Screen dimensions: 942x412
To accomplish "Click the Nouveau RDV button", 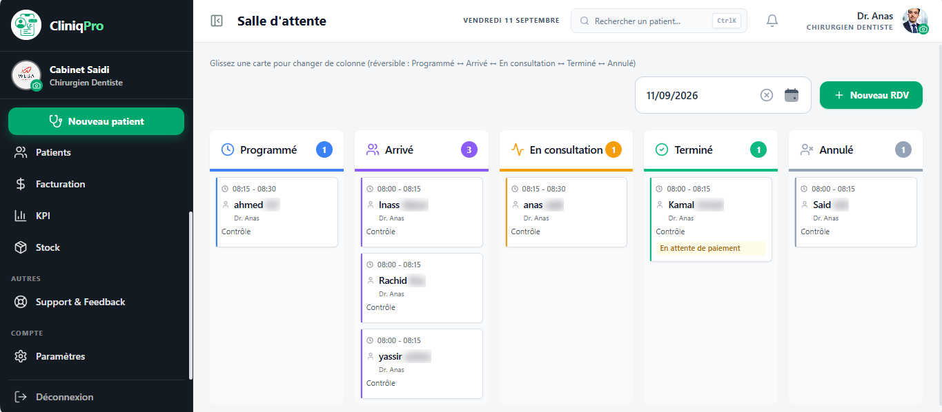I will (871, 95).
